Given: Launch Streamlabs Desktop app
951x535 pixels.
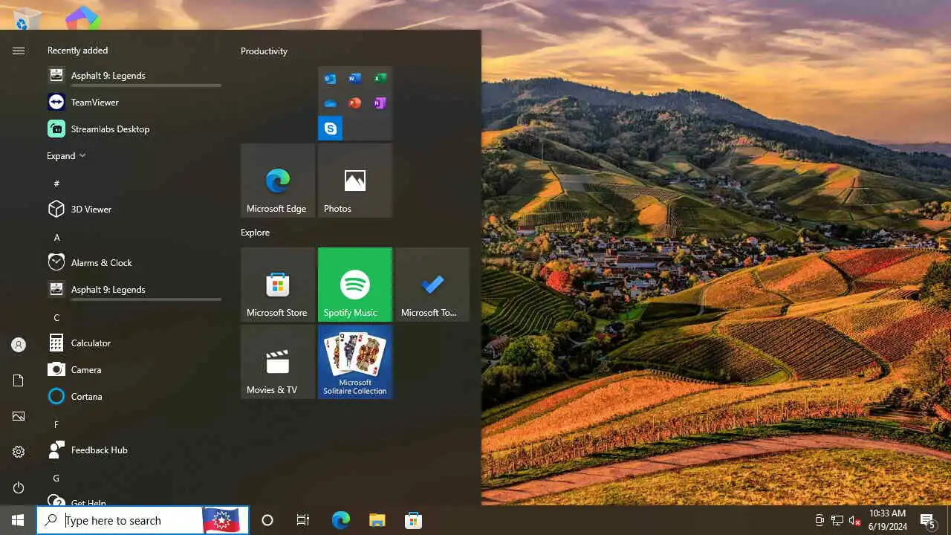Looking at the screenshot, I should tap(134, 129).
